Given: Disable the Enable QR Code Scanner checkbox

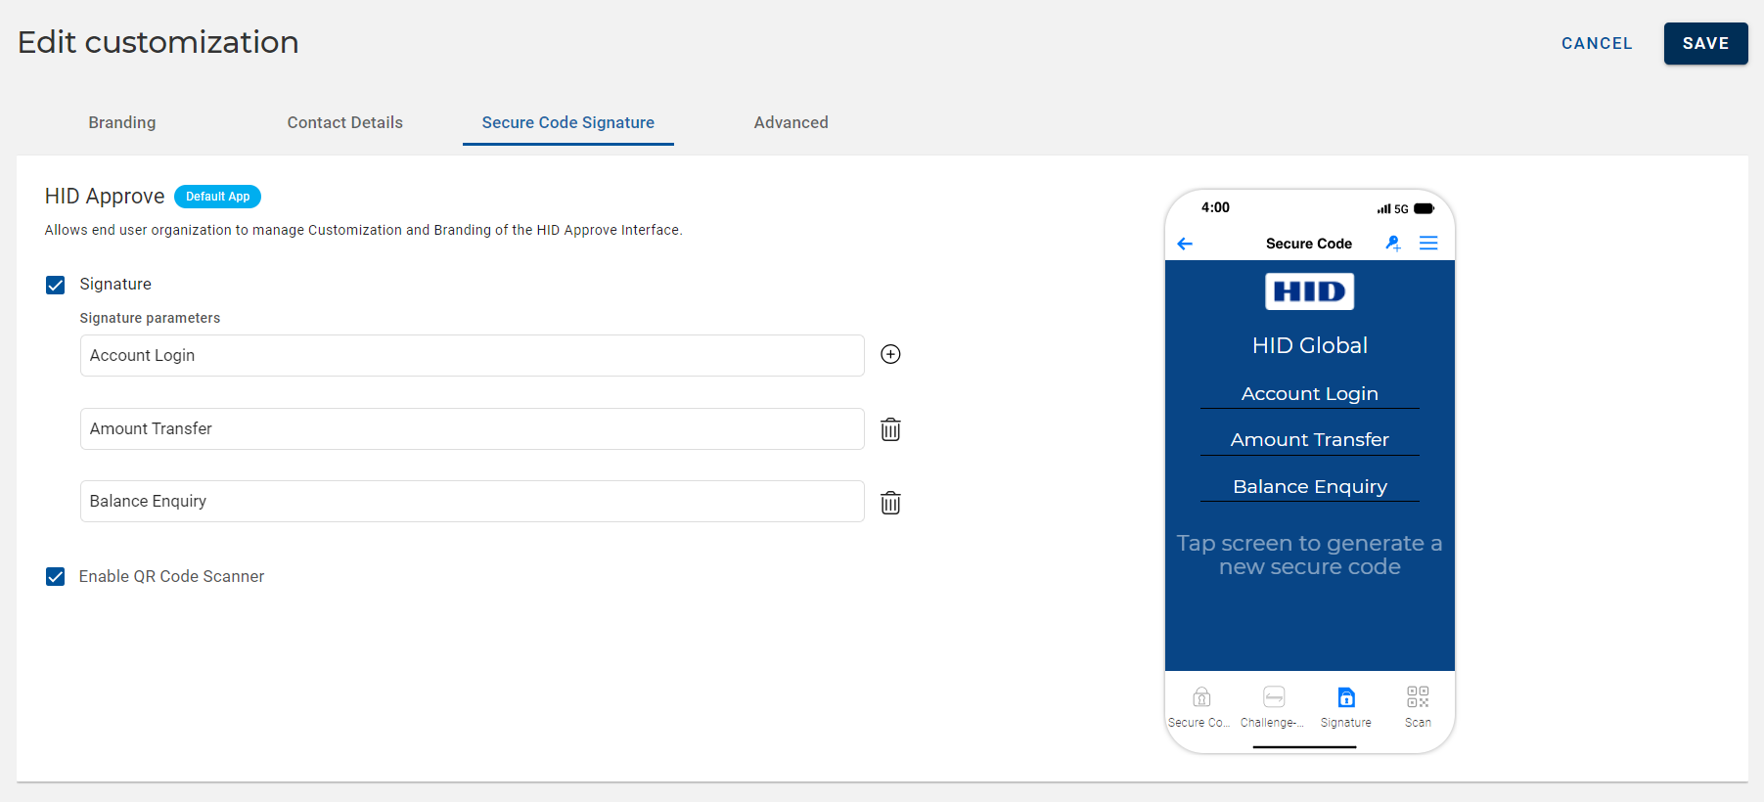Looking at the screenshot, I should tap(56, 577).
